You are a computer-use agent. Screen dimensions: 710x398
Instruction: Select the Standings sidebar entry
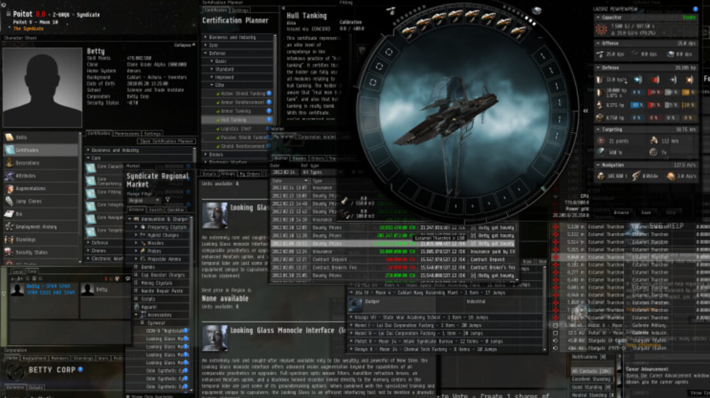tap(27, 239)
